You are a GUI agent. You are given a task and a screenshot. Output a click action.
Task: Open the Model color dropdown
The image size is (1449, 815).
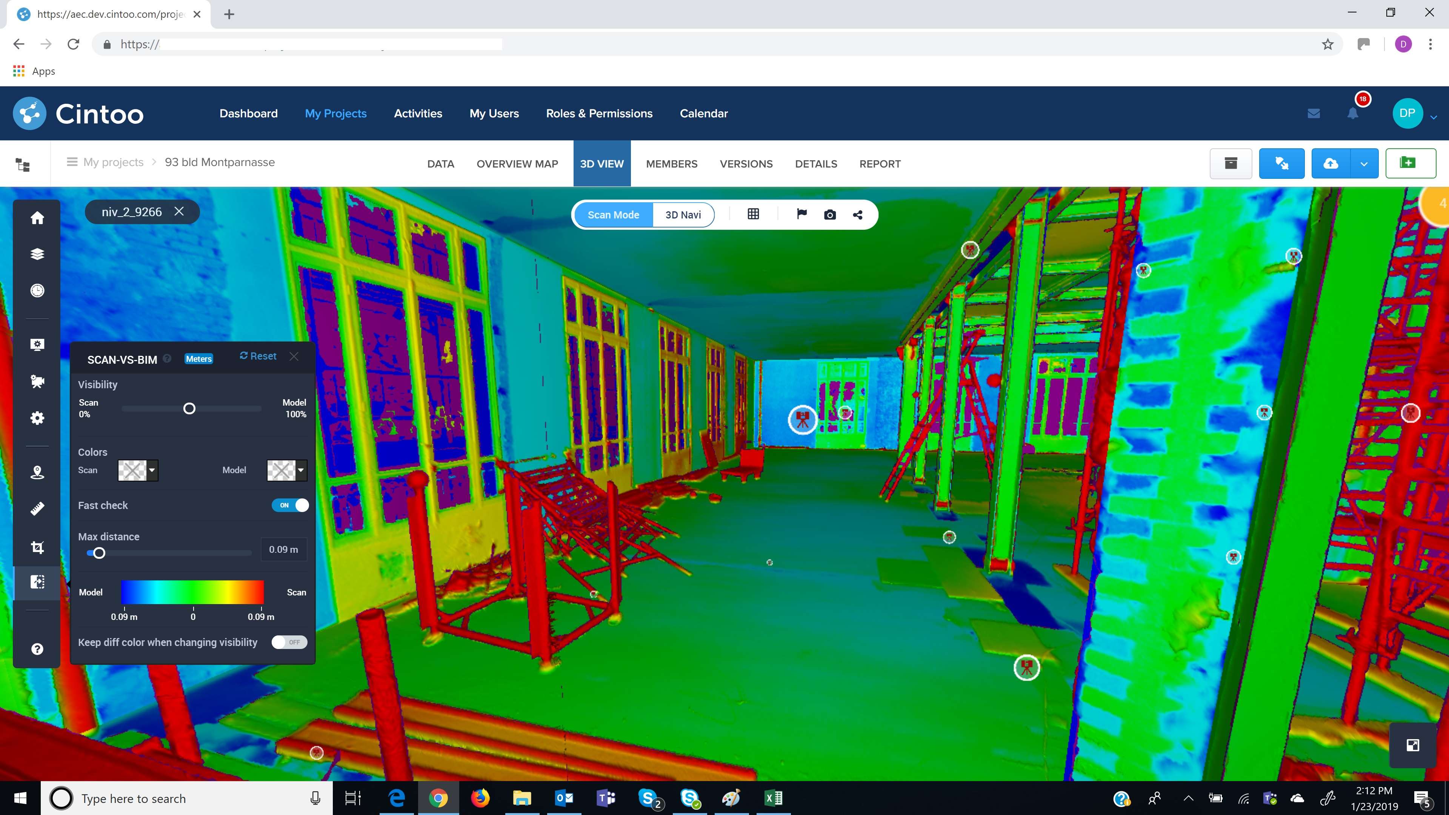300,470
